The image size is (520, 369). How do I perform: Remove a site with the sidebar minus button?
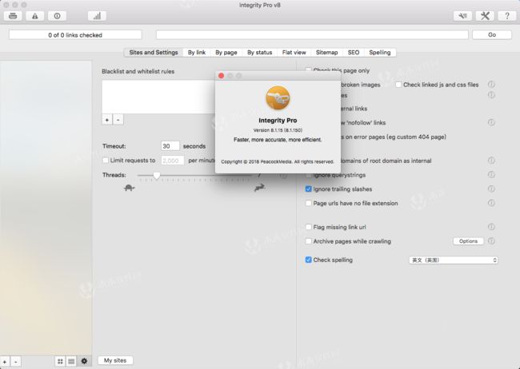pyautogui.click(x=15, y=362)
